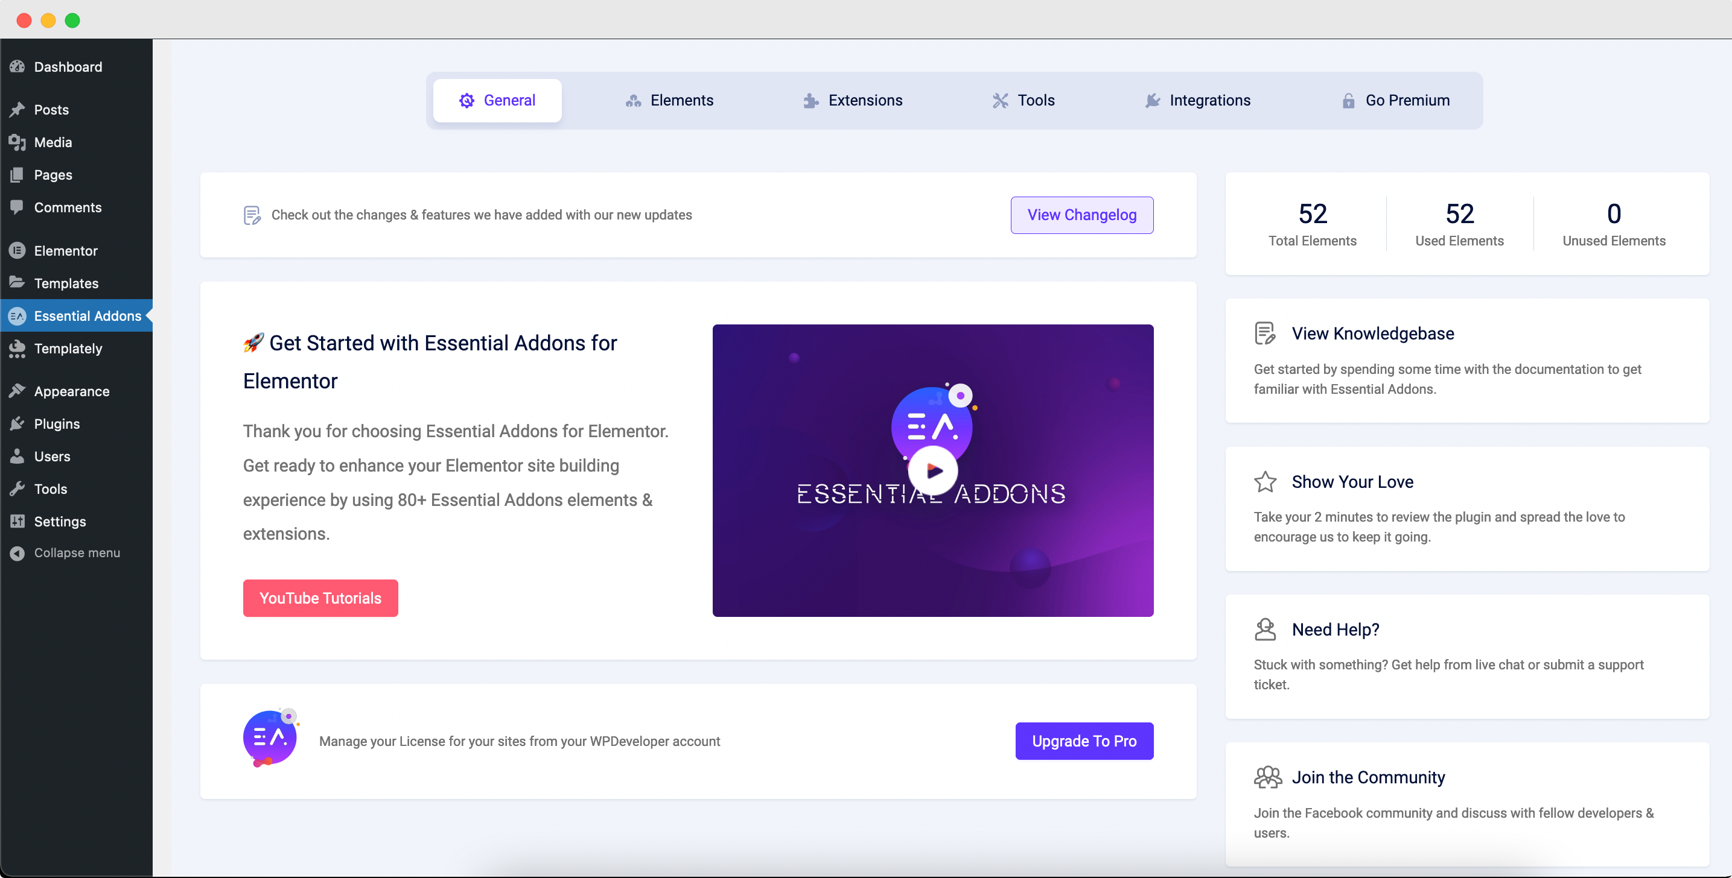Open the View Knowledgebase heading
The height and width of the screenshot is (878, 1732).
coord(1373,333)
